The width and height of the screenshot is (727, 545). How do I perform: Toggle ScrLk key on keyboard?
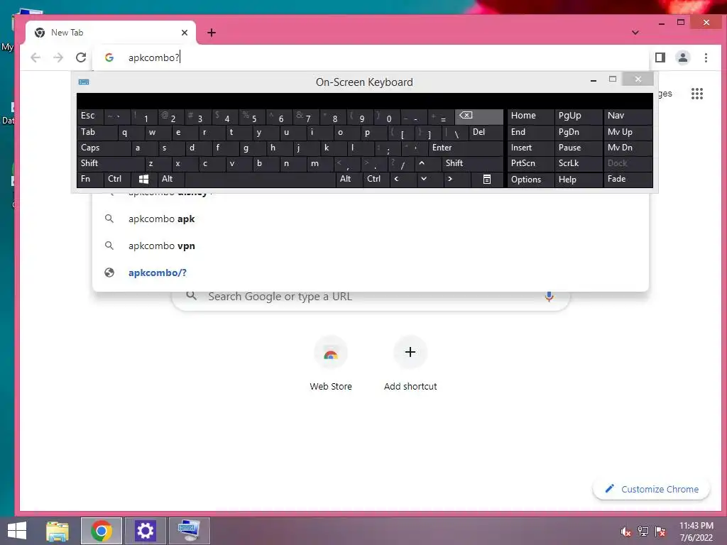tap(578, 163)
